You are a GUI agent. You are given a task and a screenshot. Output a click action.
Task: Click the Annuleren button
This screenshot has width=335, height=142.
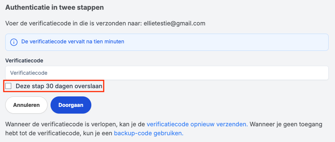26,105
